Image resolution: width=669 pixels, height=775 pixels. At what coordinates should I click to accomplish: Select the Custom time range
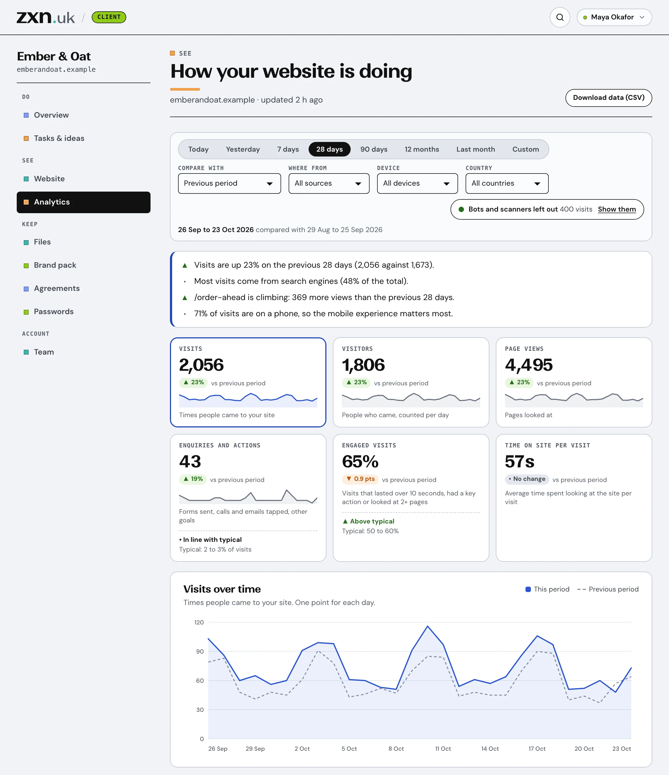[525, 149]
